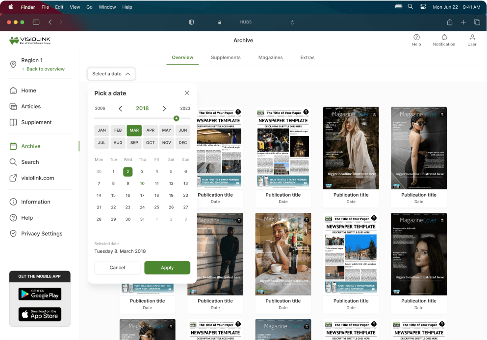Viewport: 487px width, 340px height.
Task: Select JAN month chip
Action: point(102,130)
